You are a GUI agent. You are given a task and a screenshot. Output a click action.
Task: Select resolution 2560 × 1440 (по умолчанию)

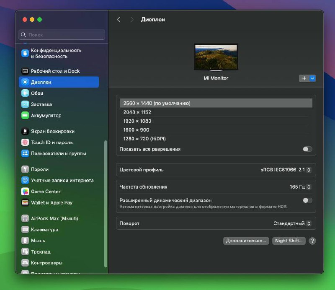click(x=216, y=103)
